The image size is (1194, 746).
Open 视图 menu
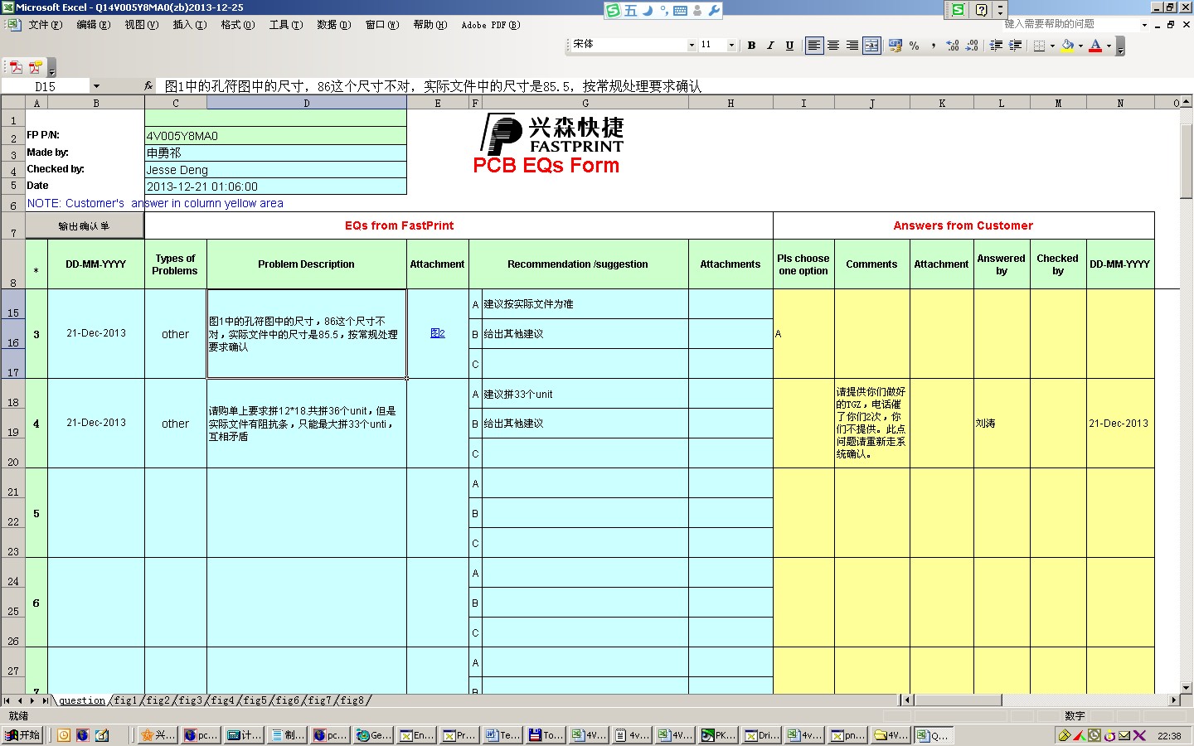tap(141, 25)
